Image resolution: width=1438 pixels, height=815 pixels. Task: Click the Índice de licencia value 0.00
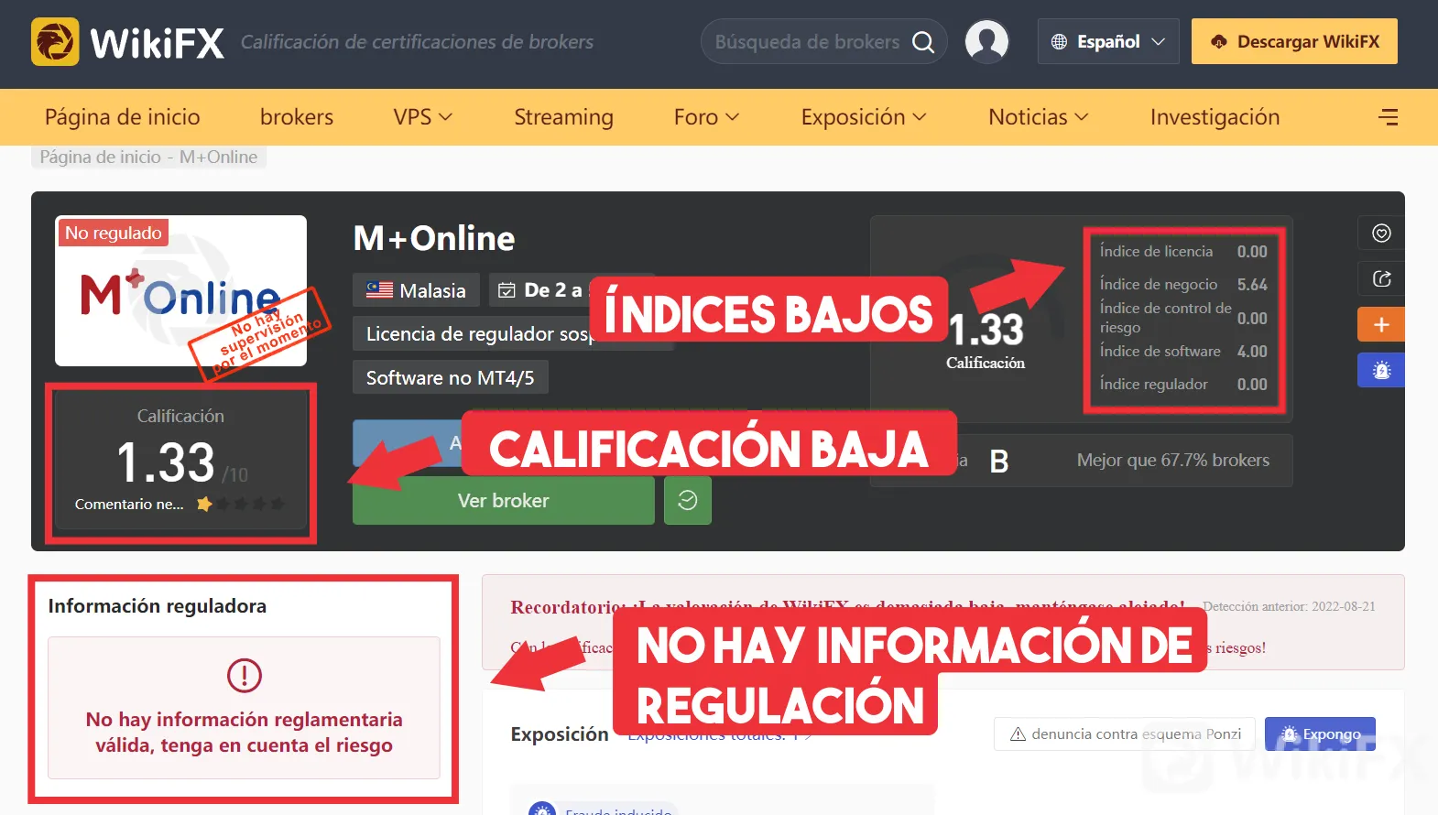pos(1252,251)
